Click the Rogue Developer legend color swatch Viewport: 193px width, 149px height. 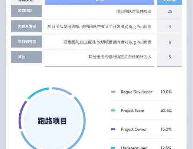(113, 92)
